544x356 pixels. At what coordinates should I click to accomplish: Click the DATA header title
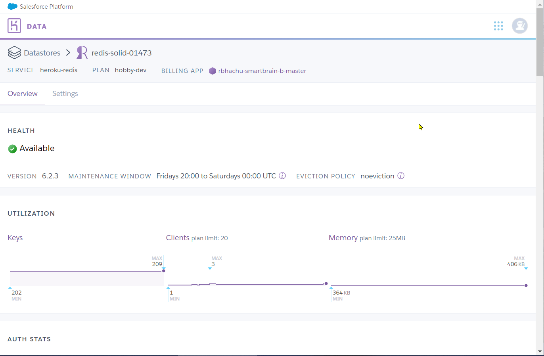37,27
